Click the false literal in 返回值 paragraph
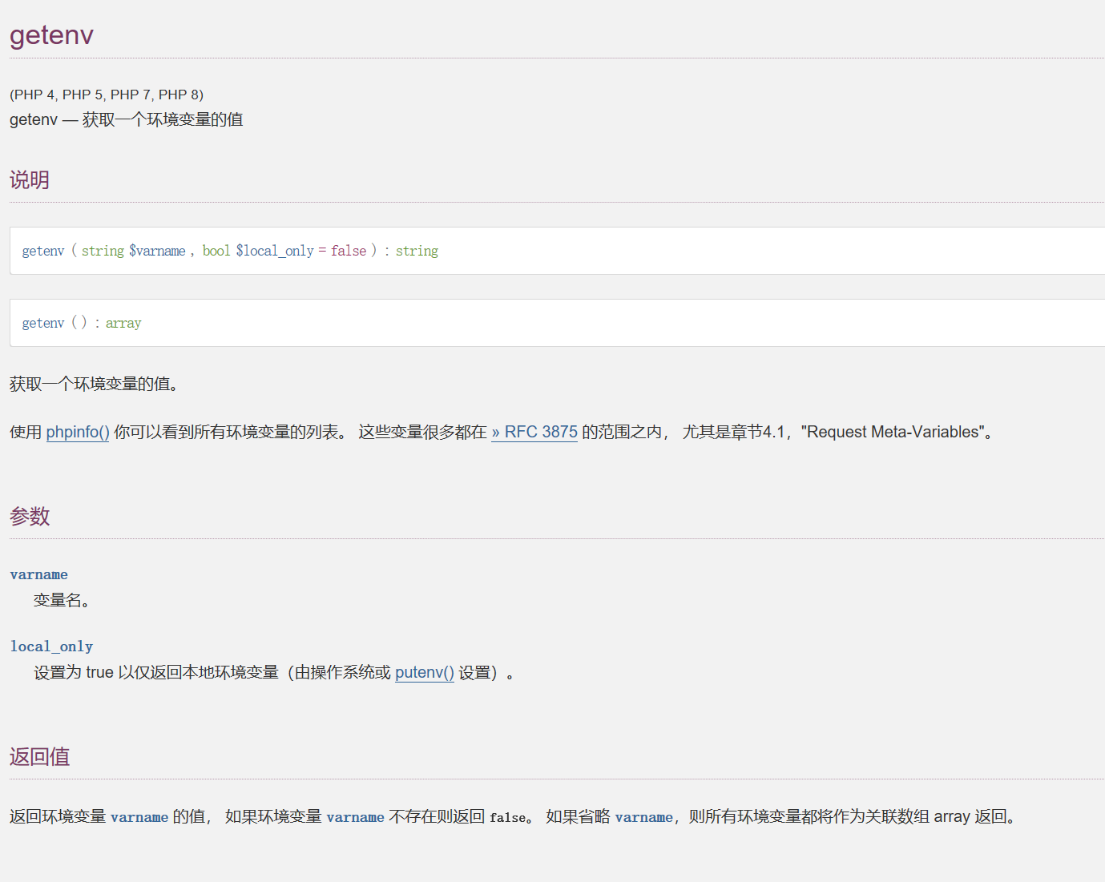 tap(507, 817)
